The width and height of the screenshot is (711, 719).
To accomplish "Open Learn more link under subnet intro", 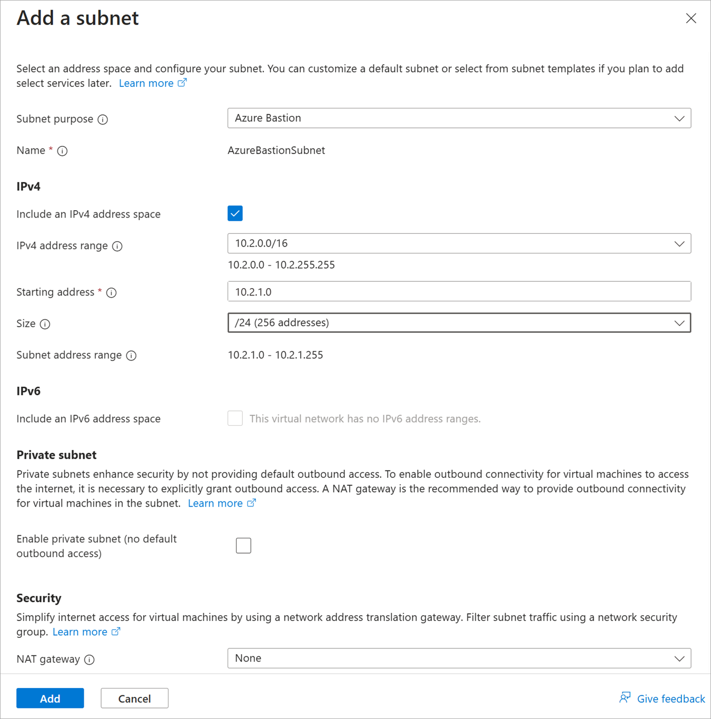I will pos(152,83).
